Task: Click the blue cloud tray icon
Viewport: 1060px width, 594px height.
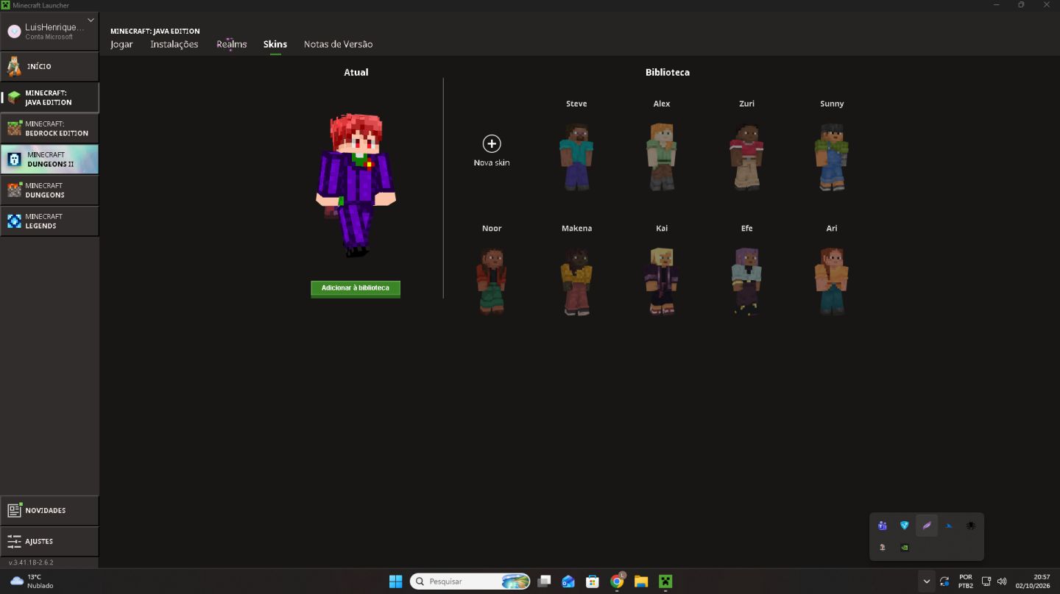Action: [949, 526]
